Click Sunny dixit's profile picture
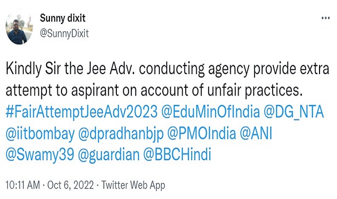 [x=19, y=28]
